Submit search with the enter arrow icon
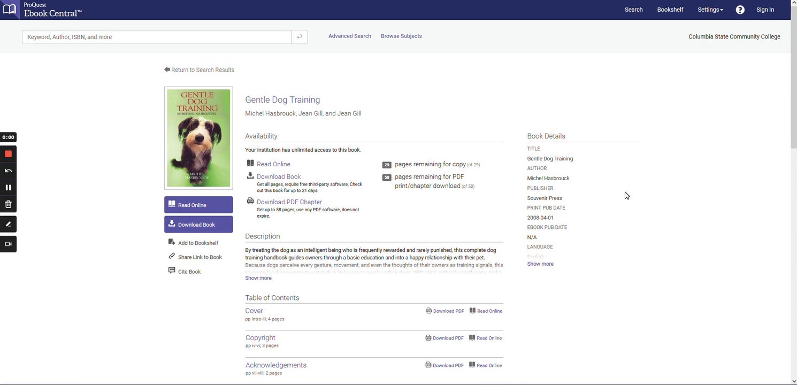The image size is (797, 385). pyautogui.click(x=300, y=37)
